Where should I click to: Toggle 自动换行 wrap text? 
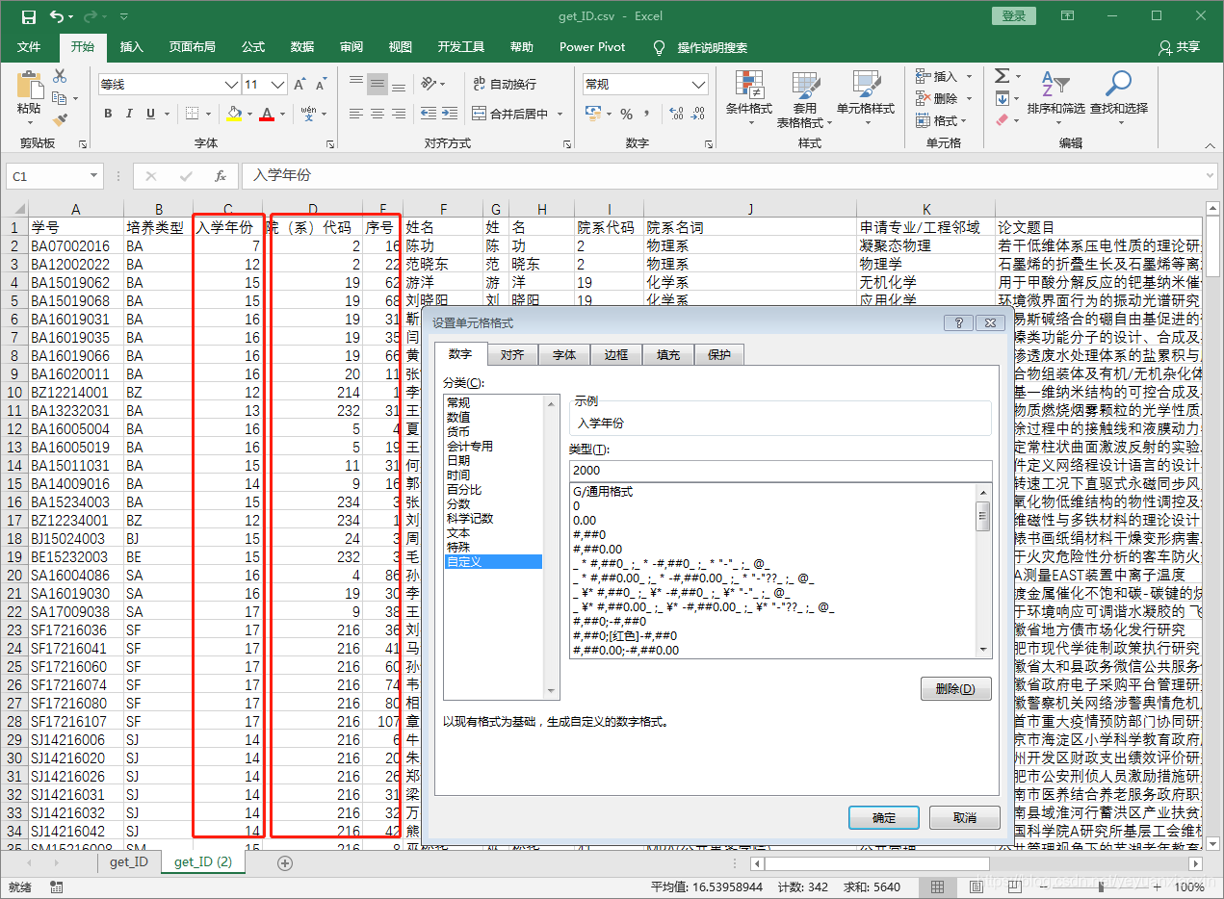[x=504, y=84]
